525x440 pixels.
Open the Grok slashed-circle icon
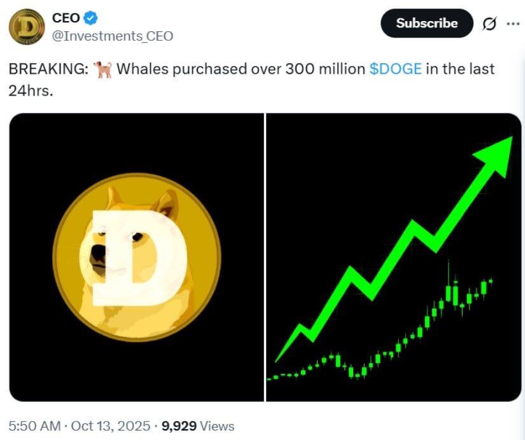point(489,24)
